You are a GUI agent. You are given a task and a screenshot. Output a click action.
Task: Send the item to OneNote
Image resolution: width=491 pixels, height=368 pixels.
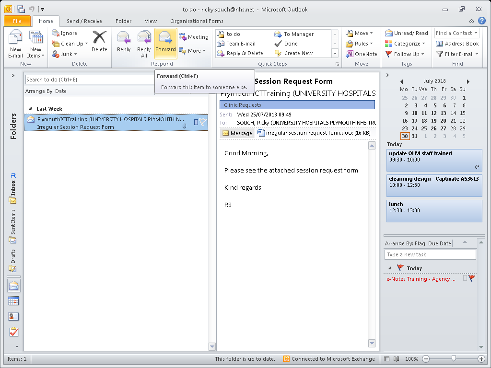click(x=362, y=54)
